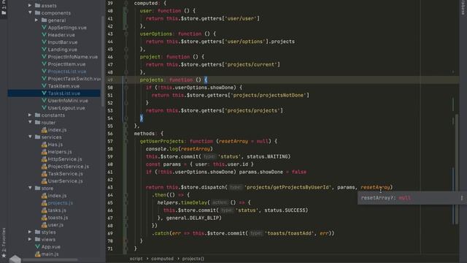Open App.vue file
467x263 pixels.
point(50,247)
